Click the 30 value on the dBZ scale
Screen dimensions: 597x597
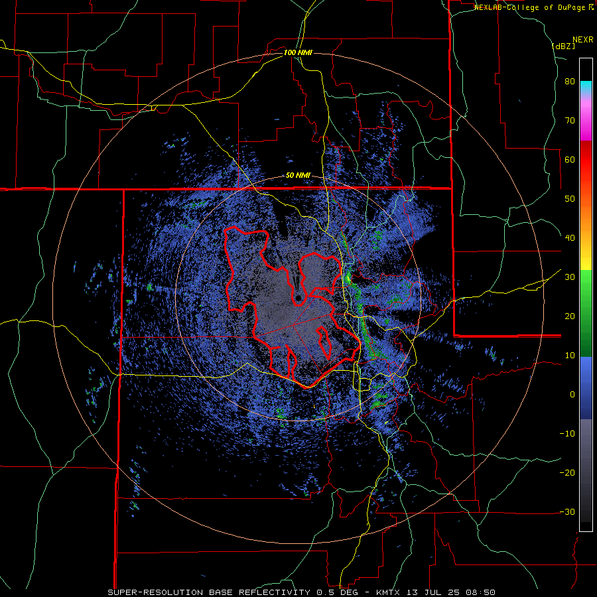click(x=570, y=277)
